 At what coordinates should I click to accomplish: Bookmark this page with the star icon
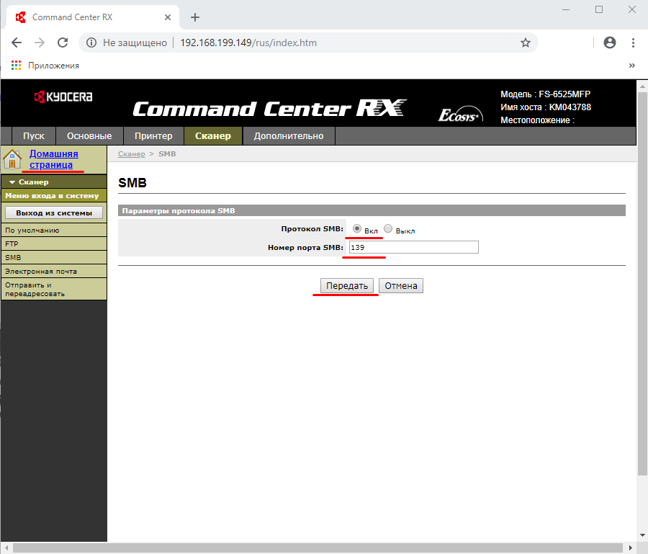pos(526,43)
